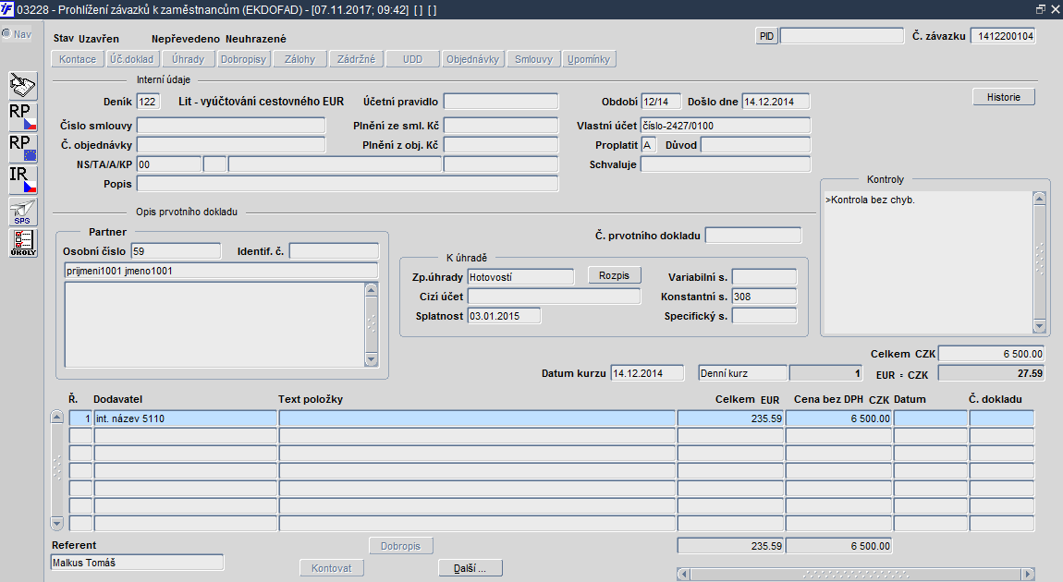Image resolution: width=1063 pixels, height=582 pixels.
Task: Click the Období field 12/14
Action: tap(660, 102)
